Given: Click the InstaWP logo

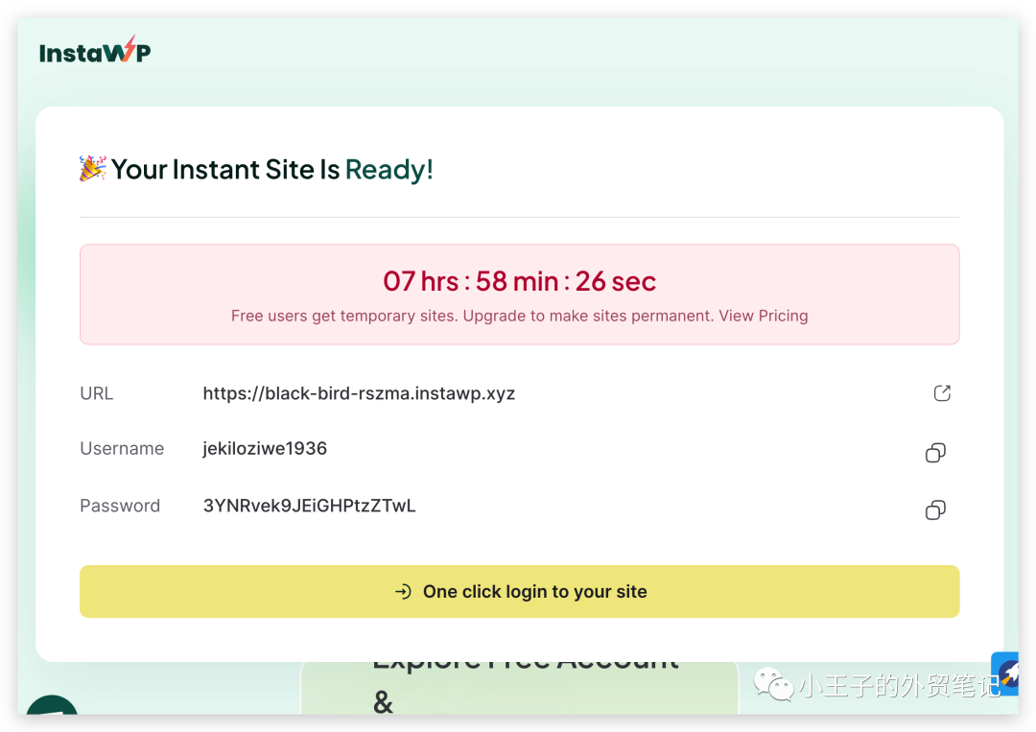Looking at the screenshot, I should click(x=95, y=52).
